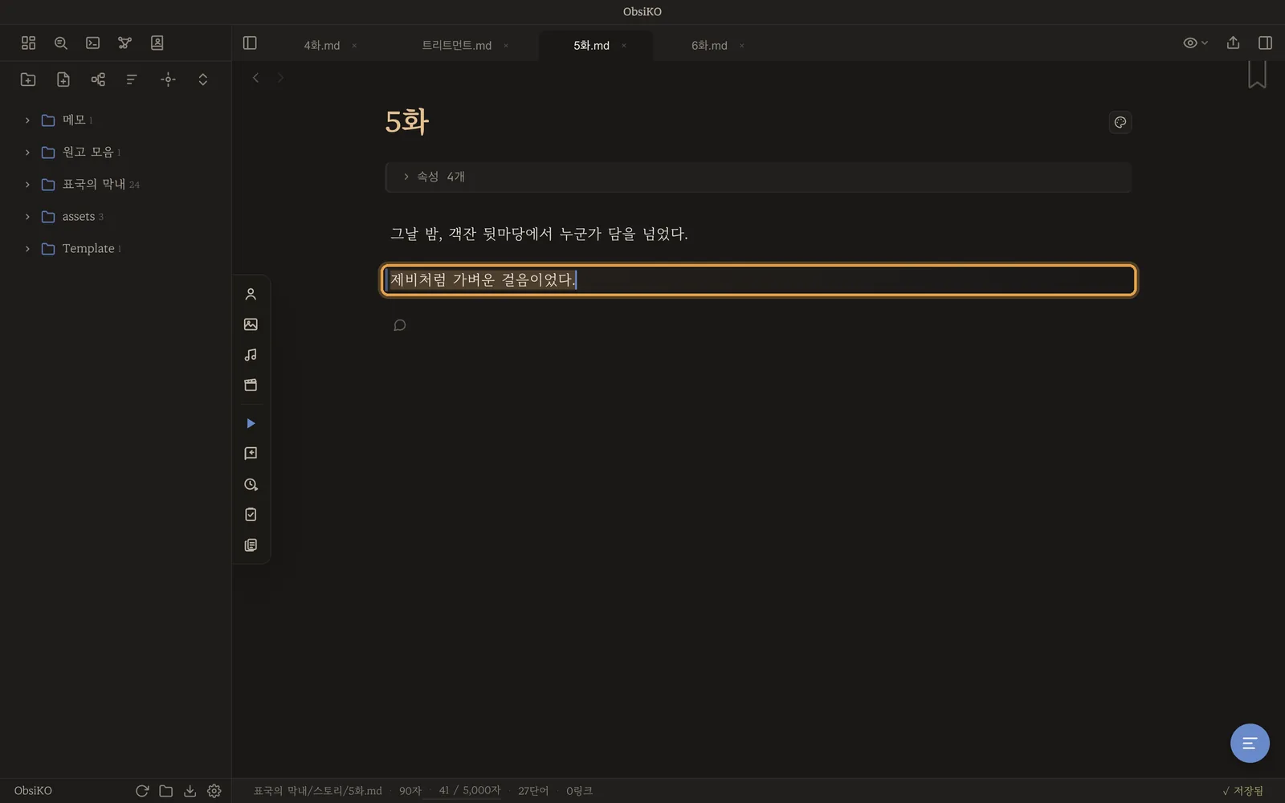Image resolution: width=1285 pixels, height=803 pixels.
Task: Open the image icon in floating toolbar
Action: click(251, 324)
